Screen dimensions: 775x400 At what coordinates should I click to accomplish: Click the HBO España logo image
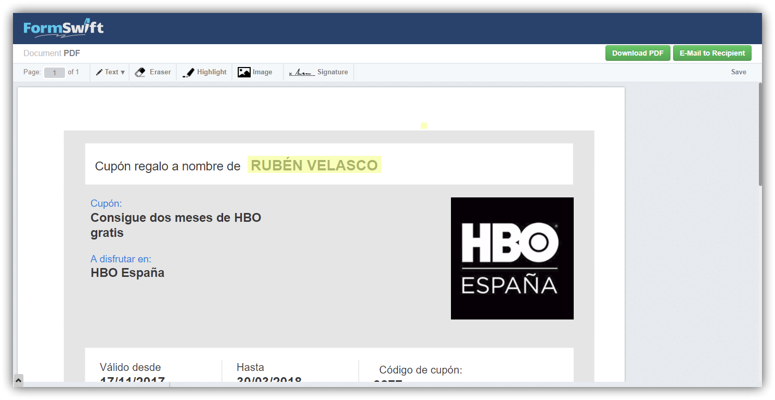[512, 258]
